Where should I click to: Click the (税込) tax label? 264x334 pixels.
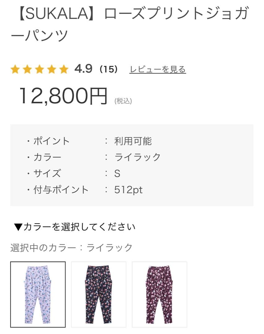(x=123, y=101)
